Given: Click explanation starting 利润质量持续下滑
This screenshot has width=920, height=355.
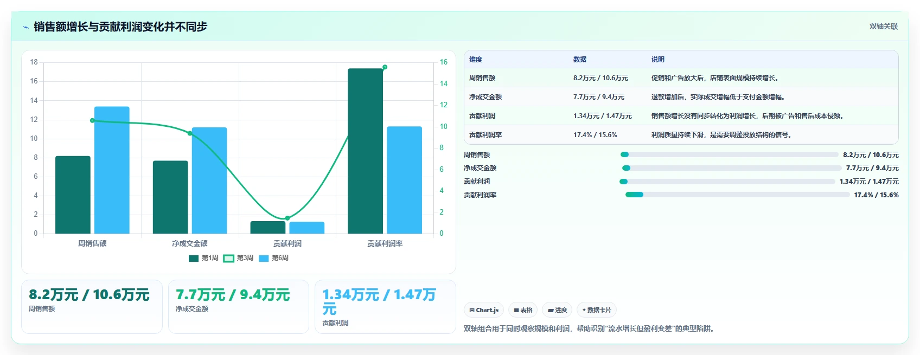Looking at the screenshot, I should pyautogui.click(x=721, y=135).
